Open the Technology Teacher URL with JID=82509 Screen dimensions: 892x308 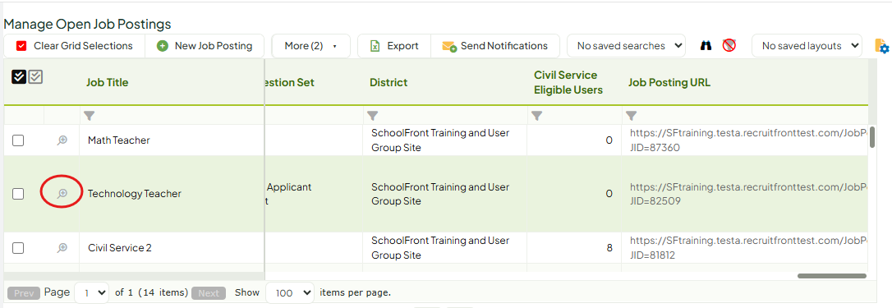[748, 194]
